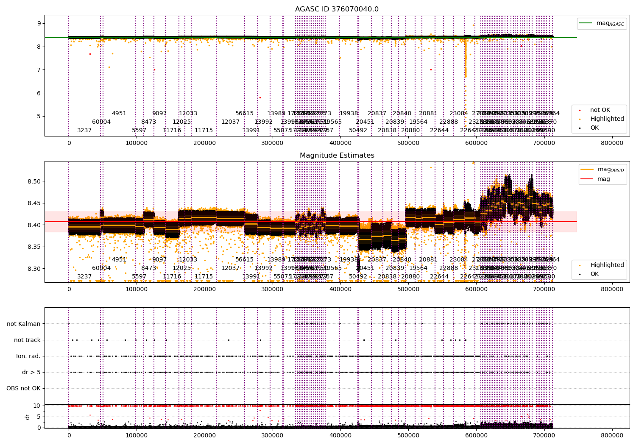Click the 800000 tick label on bottom axis
This screenshot has height=445, width=636.
tap(612, 435)
